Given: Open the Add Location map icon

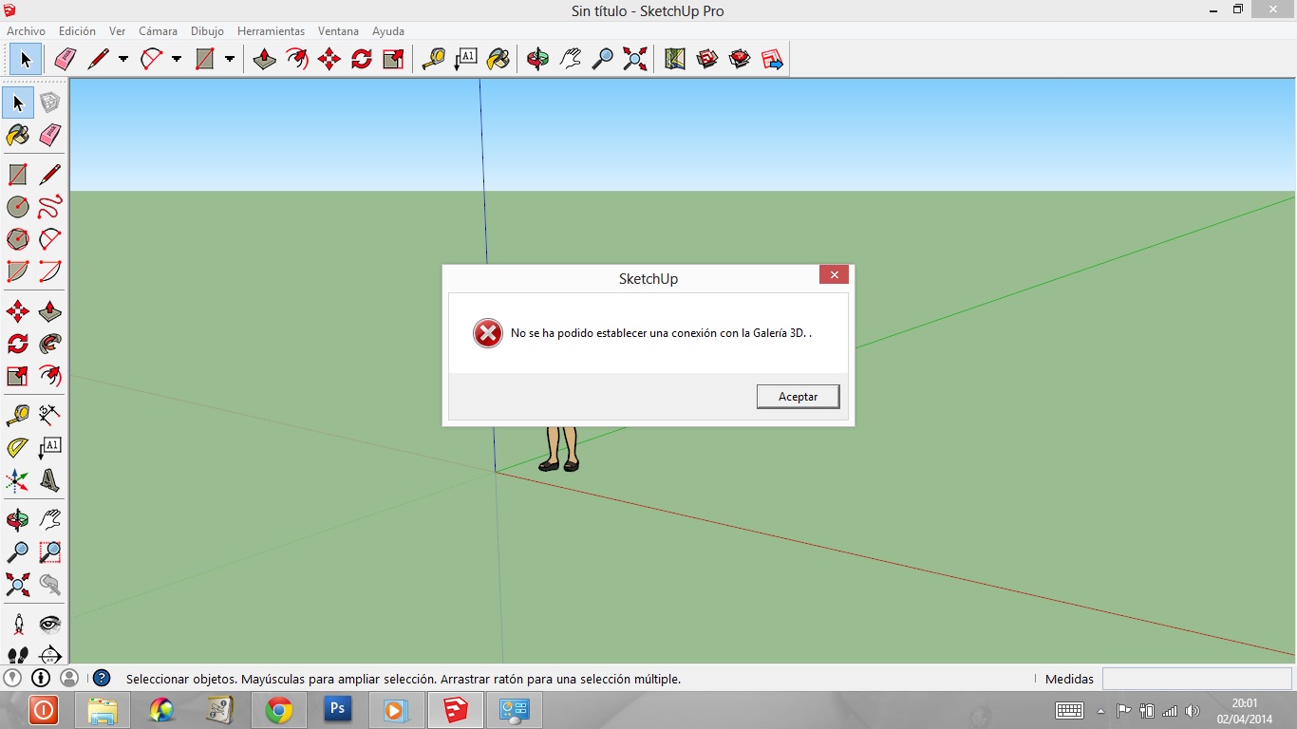Looking at the screenshot, I should pos(675,59).
